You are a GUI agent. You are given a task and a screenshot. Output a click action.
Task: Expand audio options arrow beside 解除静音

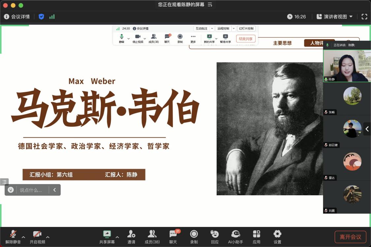coord(23,237)
